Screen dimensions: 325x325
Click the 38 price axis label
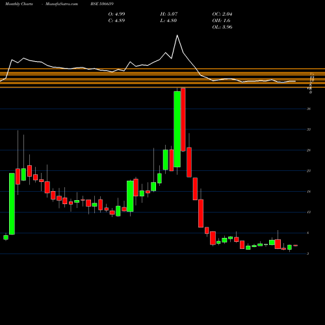click(x=309, y=109)
